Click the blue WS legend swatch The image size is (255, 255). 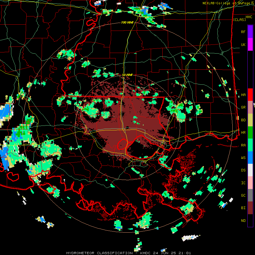click(x=250, y=158)
